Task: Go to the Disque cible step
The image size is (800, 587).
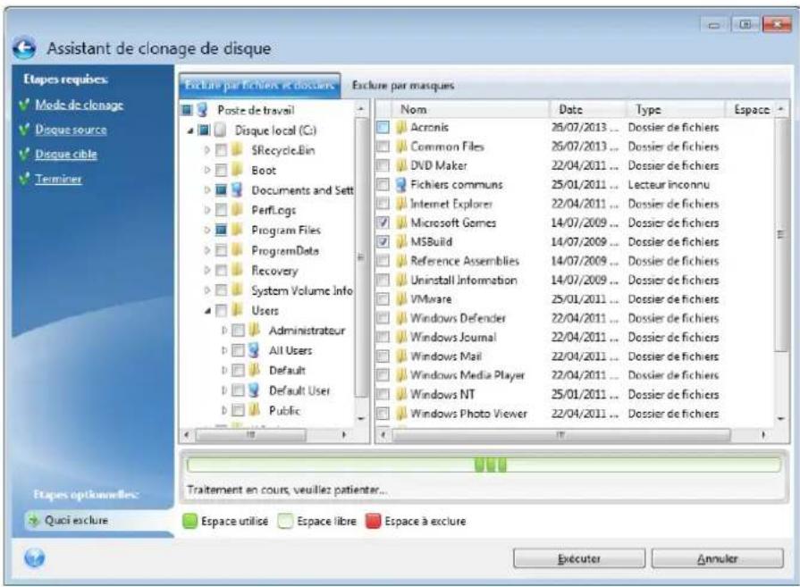Action: click(x=66, y=154)
